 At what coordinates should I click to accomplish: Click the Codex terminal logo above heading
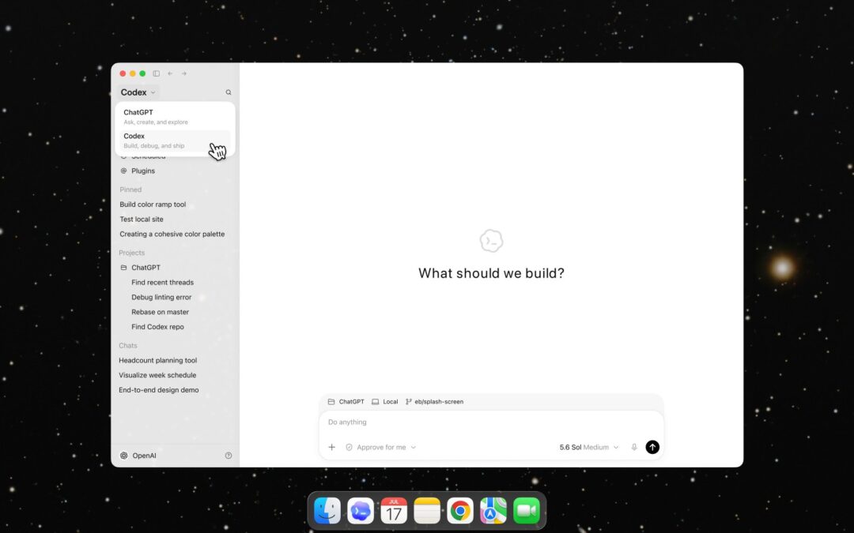coord(491,241)
